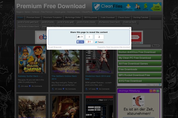The height and width of the screenshot is (118, 178).
Task: Open The Settlers Online Hack 2014 title
Action: click(64, 78)
